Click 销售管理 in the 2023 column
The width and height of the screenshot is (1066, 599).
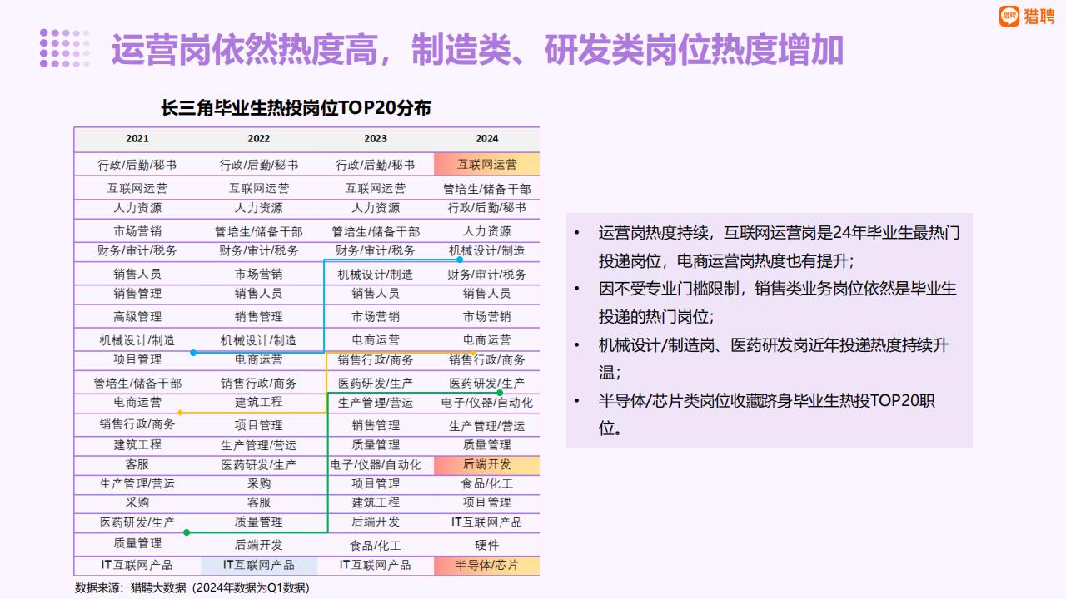376,425
